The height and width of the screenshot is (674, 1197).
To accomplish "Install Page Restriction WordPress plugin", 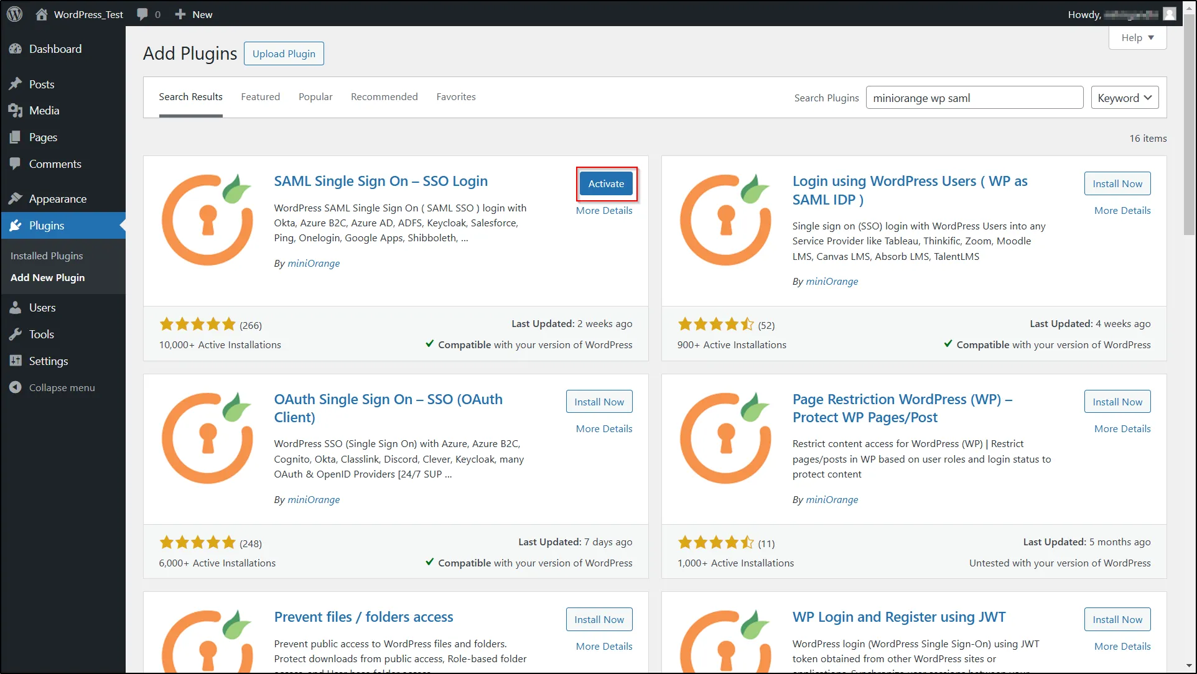I will tap(1117, 402).
